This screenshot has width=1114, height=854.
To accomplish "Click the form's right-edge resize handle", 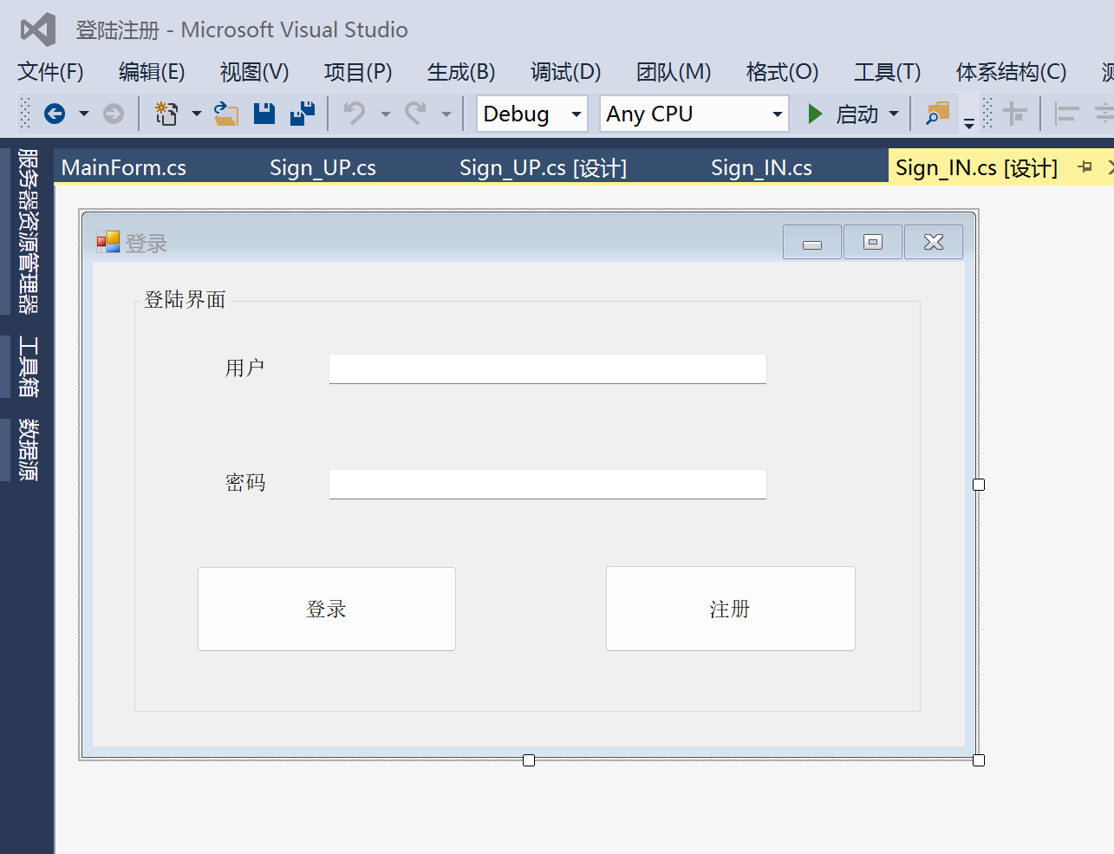I will [979, 485].
